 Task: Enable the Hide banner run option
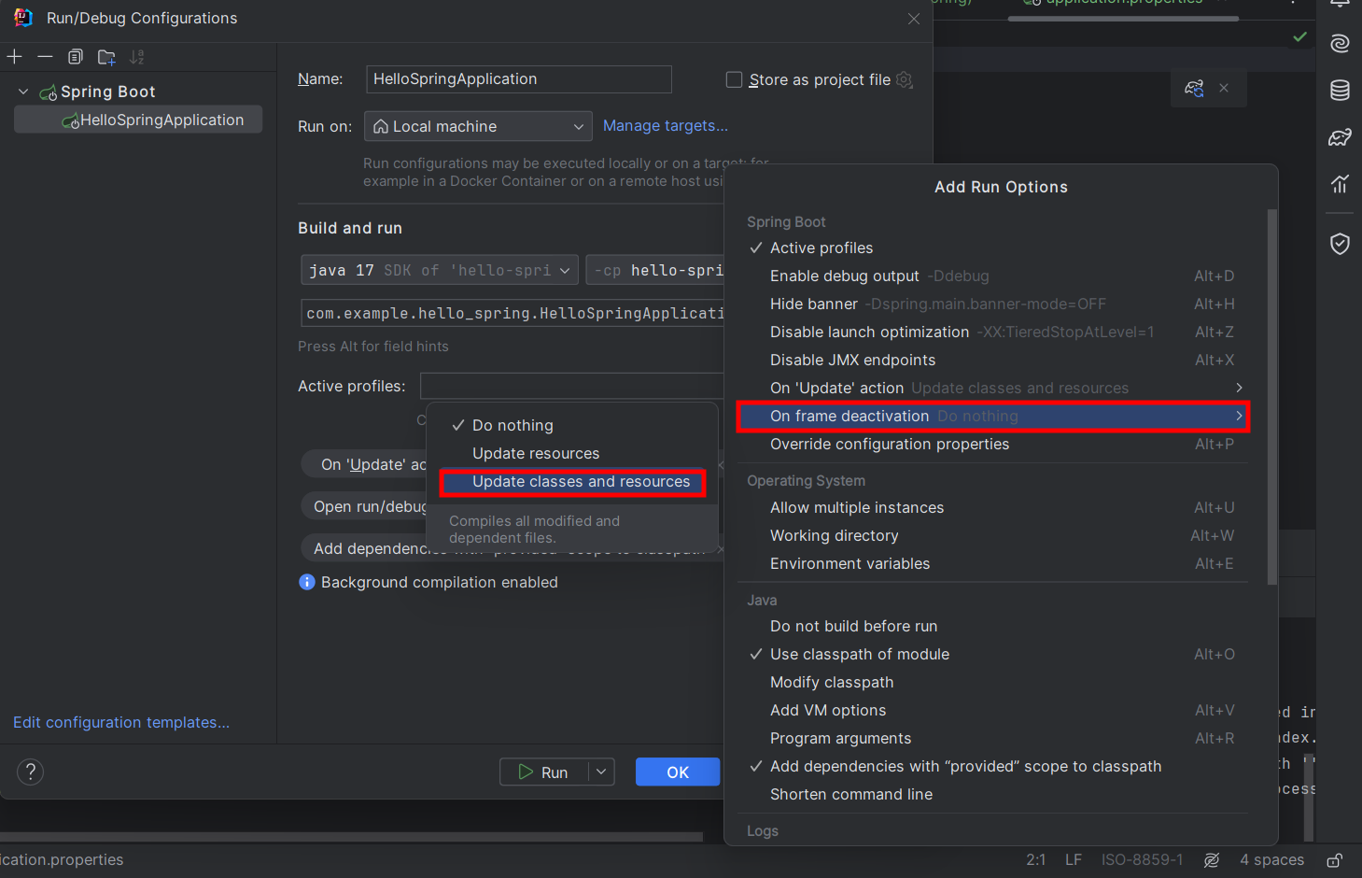tap(993, 304)
